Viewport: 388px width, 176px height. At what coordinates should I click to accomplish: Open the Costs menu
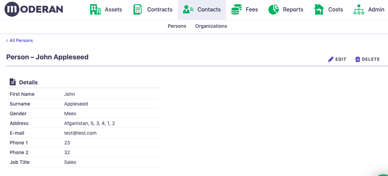coord(329,9)
